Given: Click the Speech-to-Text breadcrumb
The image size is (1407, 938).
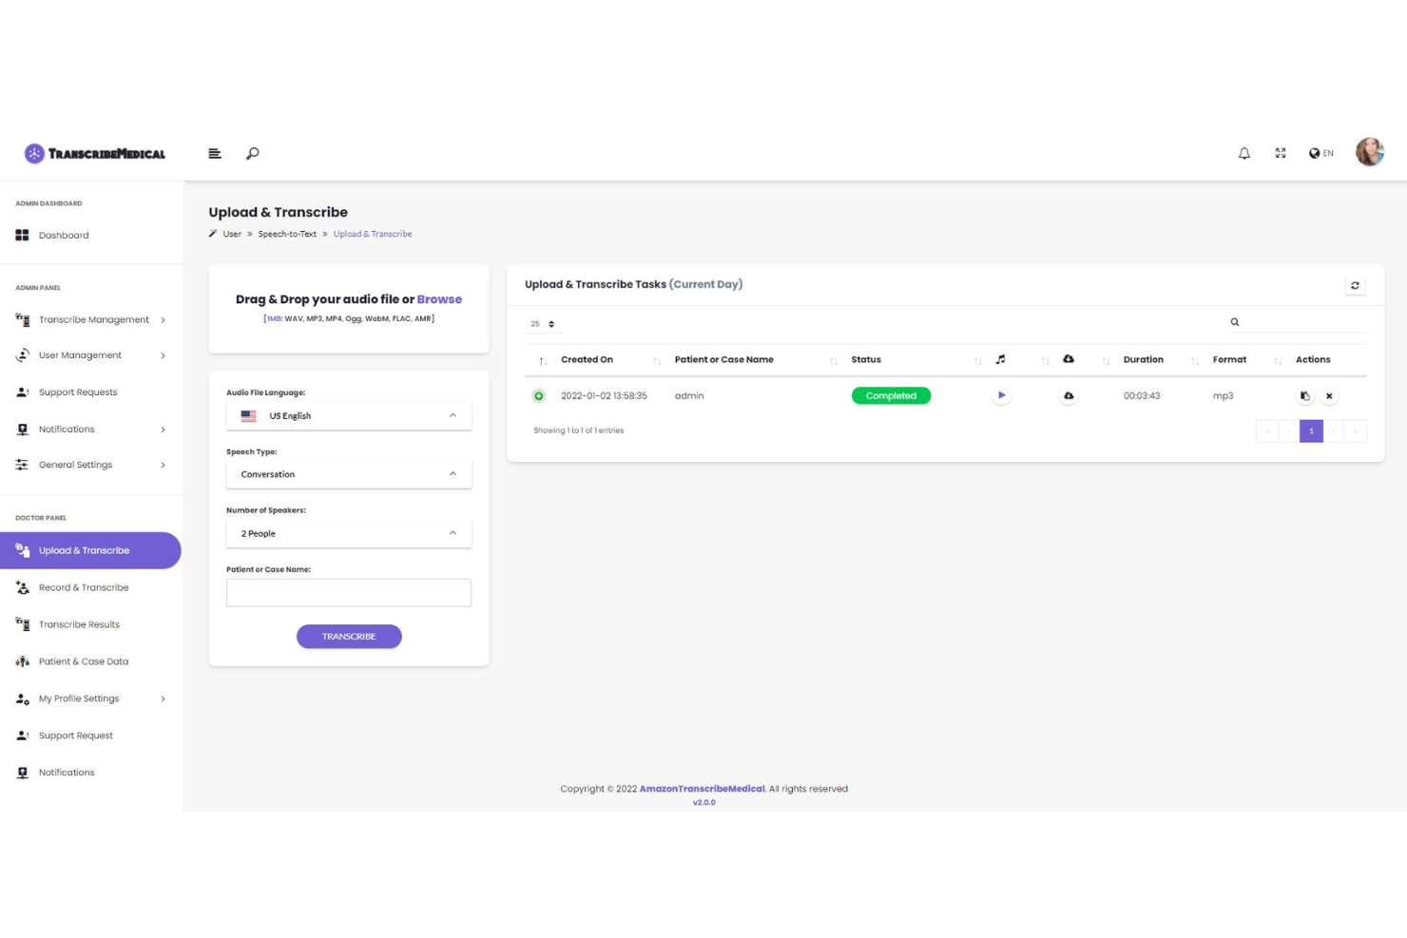Looking at the screenshot, I should click(x=287, y=234).
